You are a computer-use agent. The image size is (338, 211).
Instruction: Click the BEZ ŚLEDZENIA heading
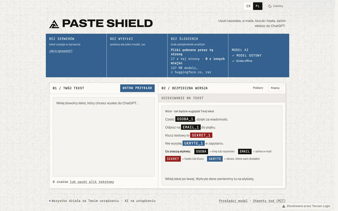[184, 39]
